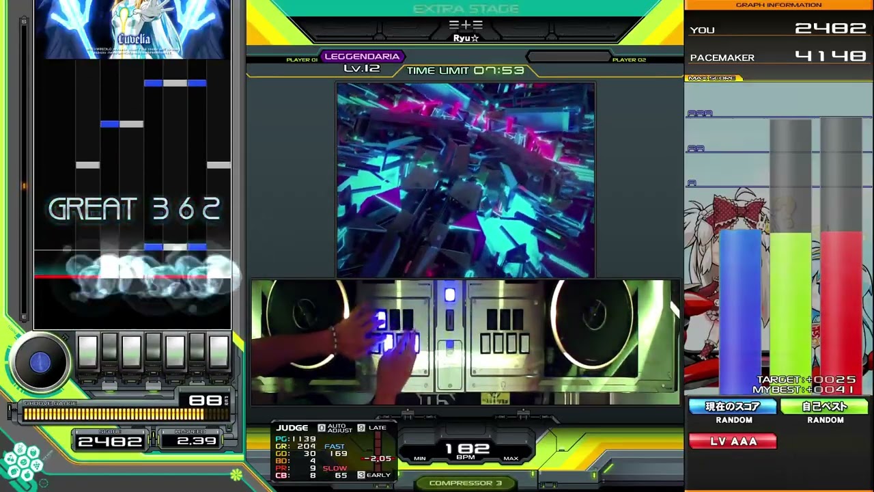The image size is (874, 492).
Task: Click the song title 三十三
Action: click(x=466, y=25)
